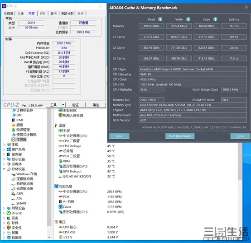Expand the 操作系统 tree node

click(x=4, y=150)
